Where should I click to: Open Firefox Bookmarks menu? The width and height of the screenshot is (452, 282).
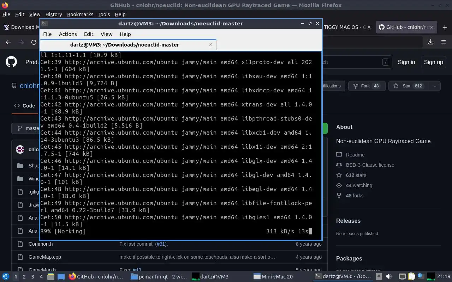80,14
